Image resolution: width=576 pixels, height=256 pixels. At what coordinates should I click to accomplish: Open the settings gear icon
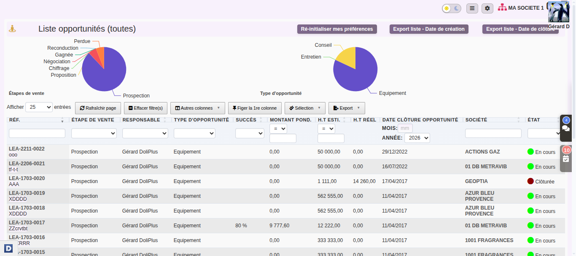click(x=487, y=8)
